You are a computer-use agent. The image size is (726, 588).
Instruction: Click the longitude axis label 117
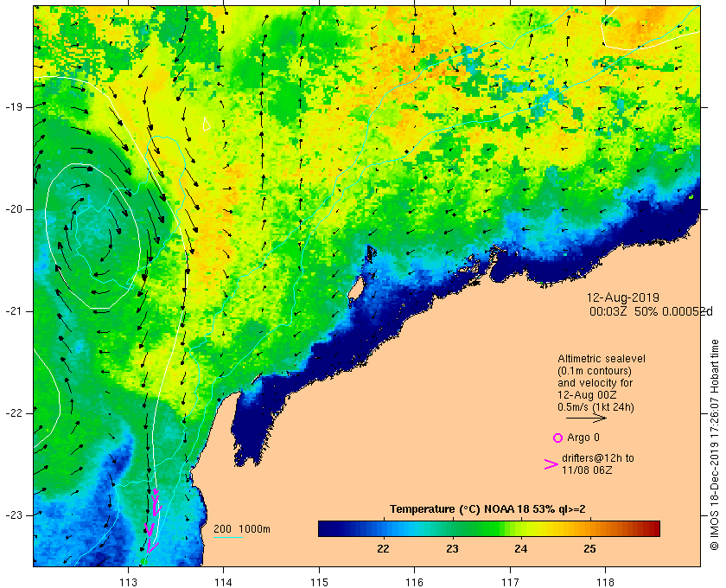pos(510,582)
